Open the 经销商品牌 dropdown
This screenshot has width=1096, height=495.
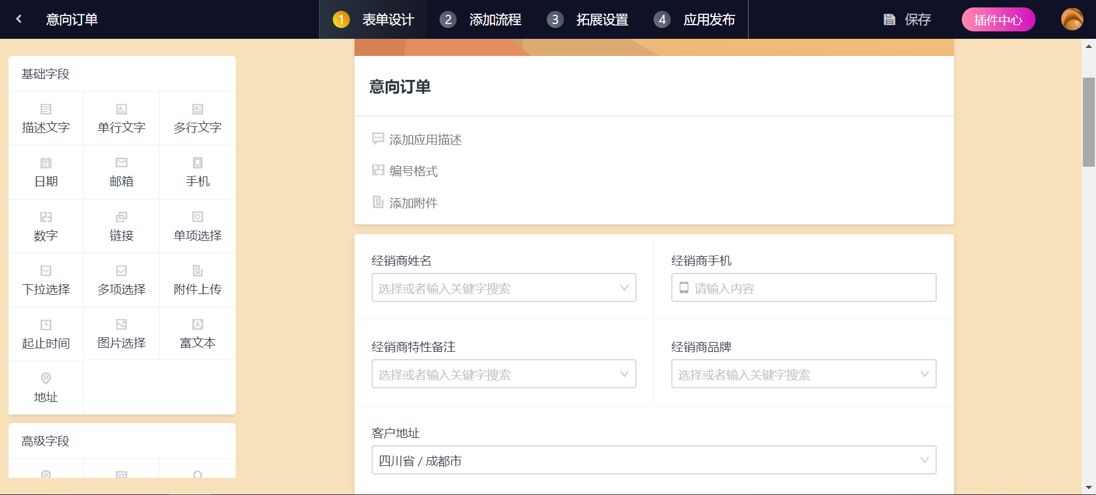click(804, 374)
